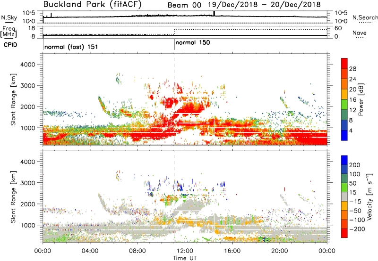
Task: Click the 'normal 150' CPID text
Action: (x=193, y=43)
